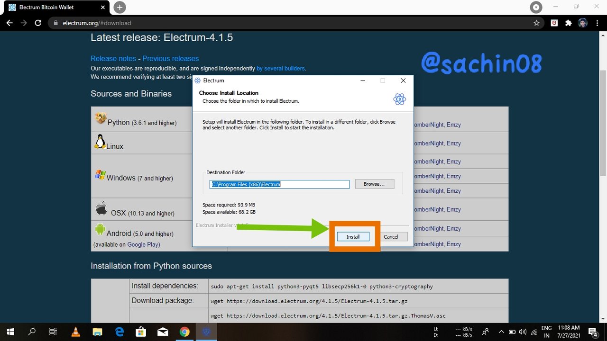Click the 'Installation from Python sources' heading
Screen dimensions: 607x341
151,266
